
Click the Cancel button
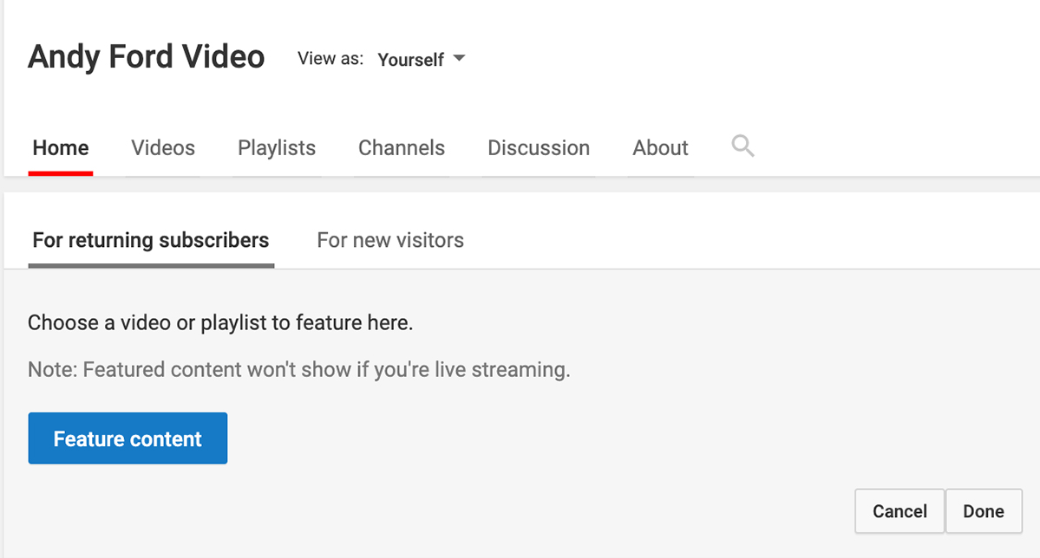tap(899, 511)
